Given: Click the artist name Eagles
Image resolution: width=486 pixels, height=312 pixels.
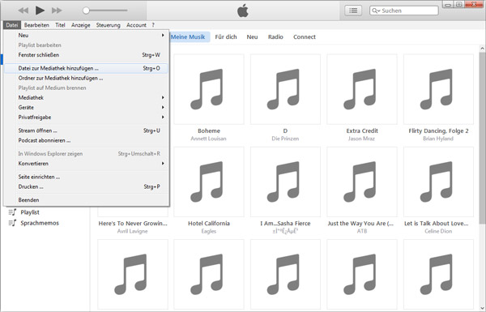Looking at the screenshot, I should click(x=209, y=231).
